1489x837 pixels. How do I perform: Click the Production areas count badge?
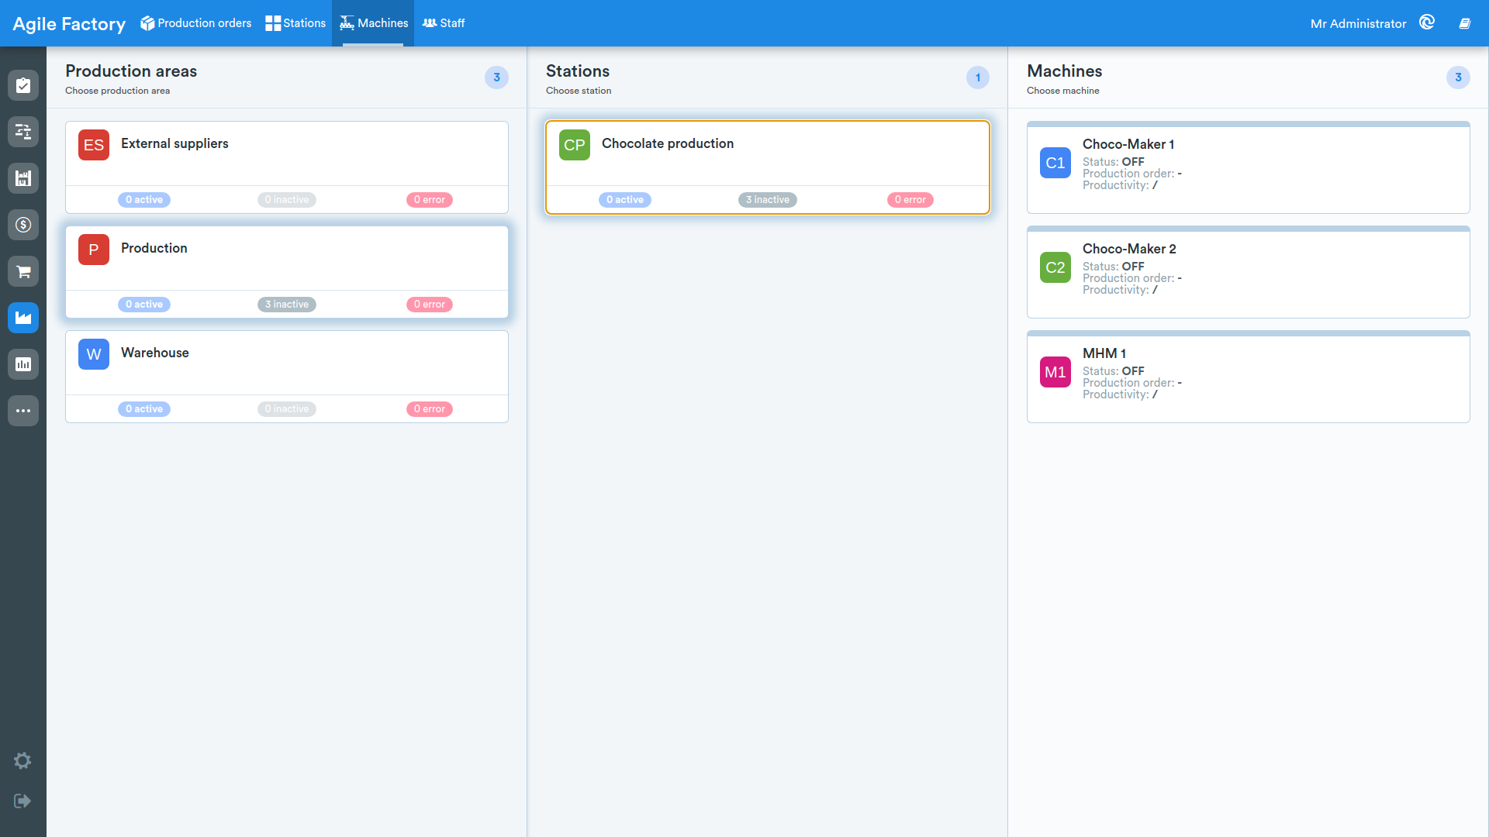coord(497,77)
